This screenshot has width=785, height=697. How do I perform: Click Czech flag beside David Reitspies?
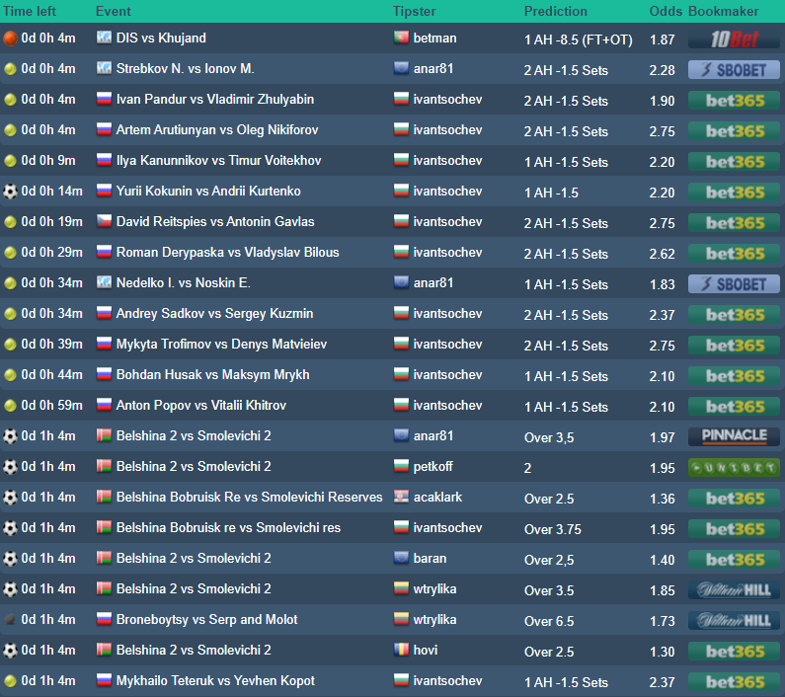coord(104,221)
